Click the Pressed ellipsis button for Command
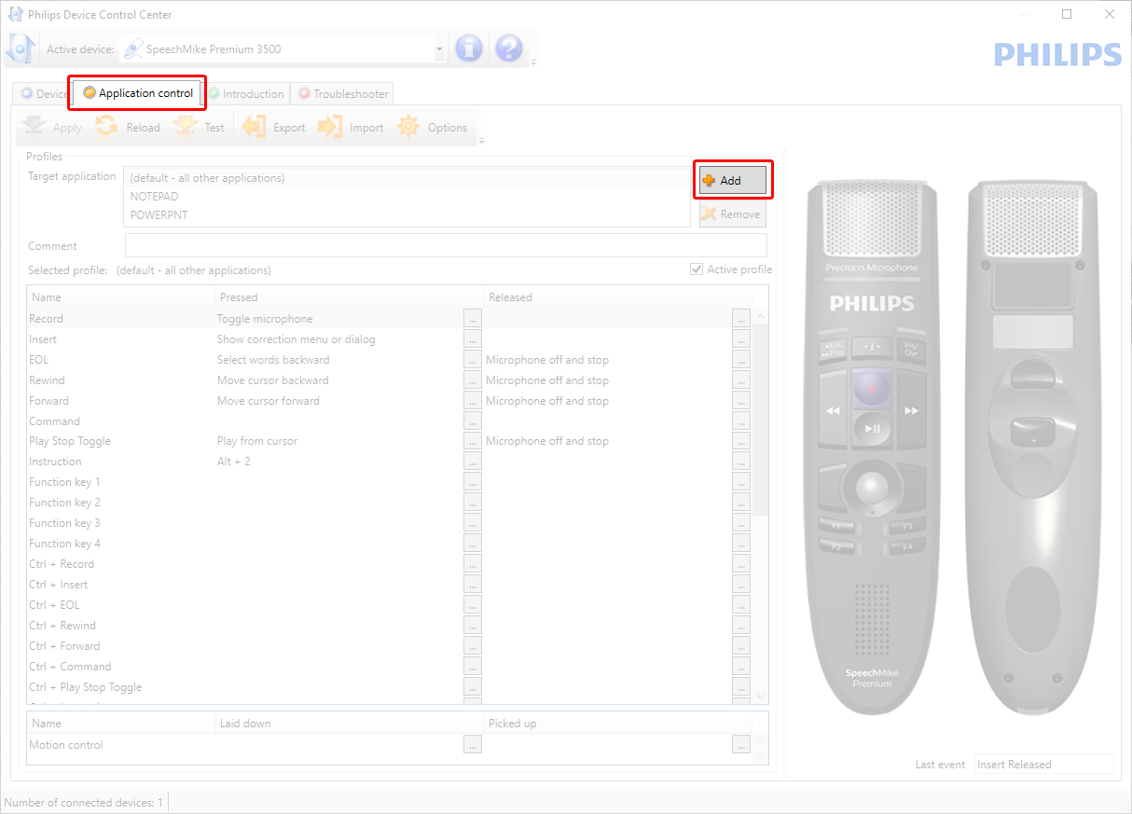Viewport: 1132px width, 814px height. click(x=473, y=421)
